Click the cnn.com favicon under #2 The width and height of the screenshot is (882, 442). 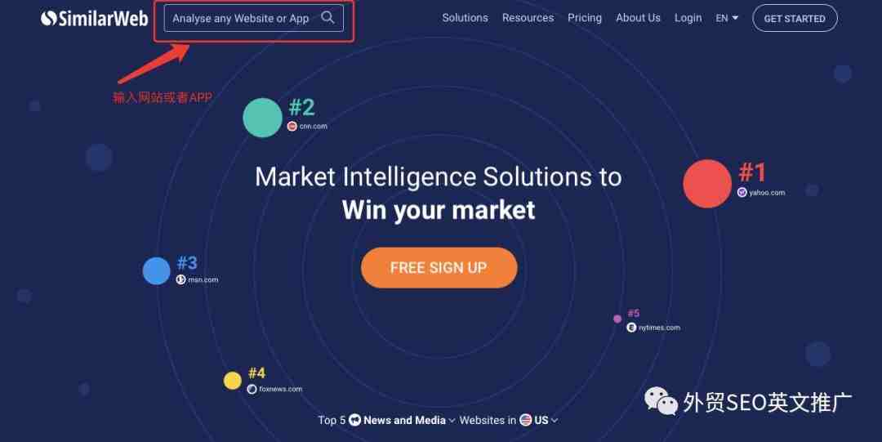(x=292, y=126)
